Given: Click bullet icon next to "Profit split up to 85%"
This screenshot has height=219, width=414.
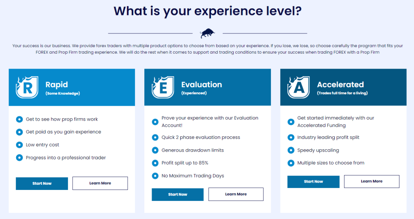Looking at the screenshot, I should click(155, 163).
